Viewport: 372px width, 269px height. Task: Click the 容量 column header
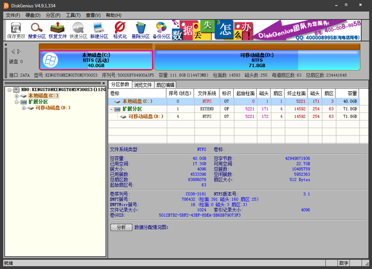348,93
